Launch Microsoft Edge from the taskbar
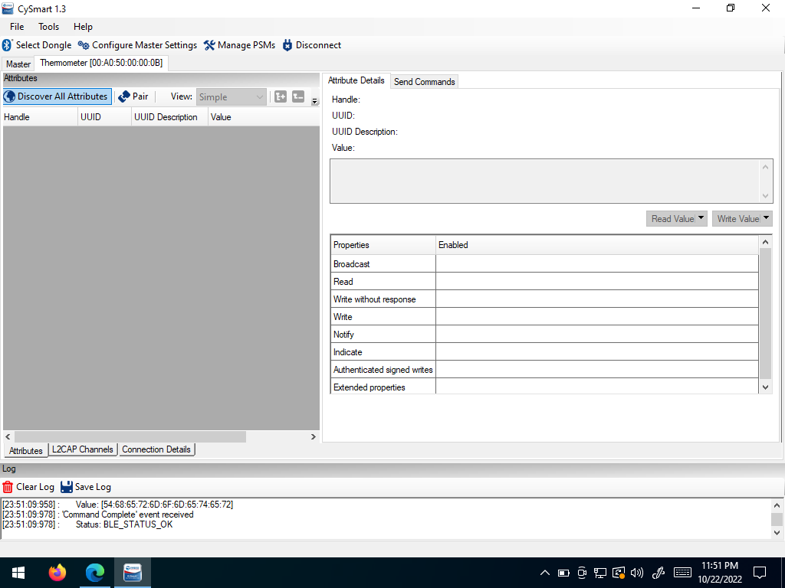The width and height of the screenshot is (785, 588). (94, 573)
